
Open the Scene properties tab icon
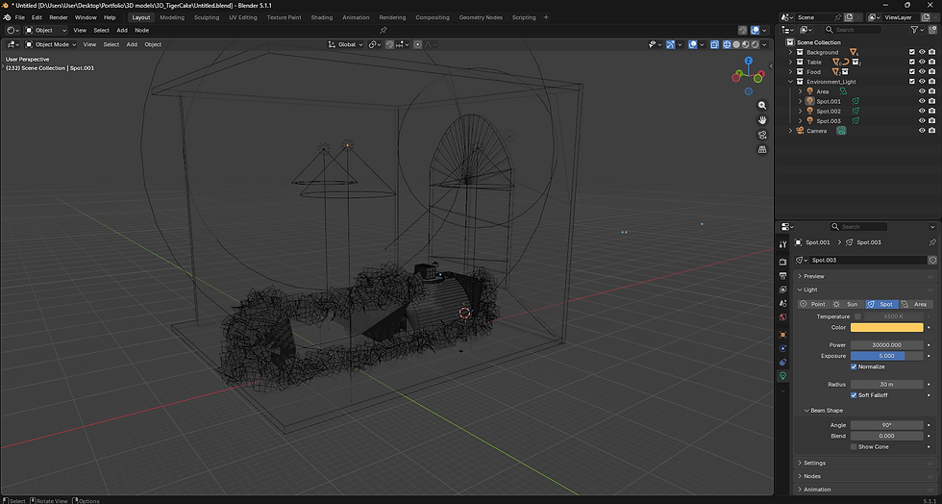click(x=782, y=304)
